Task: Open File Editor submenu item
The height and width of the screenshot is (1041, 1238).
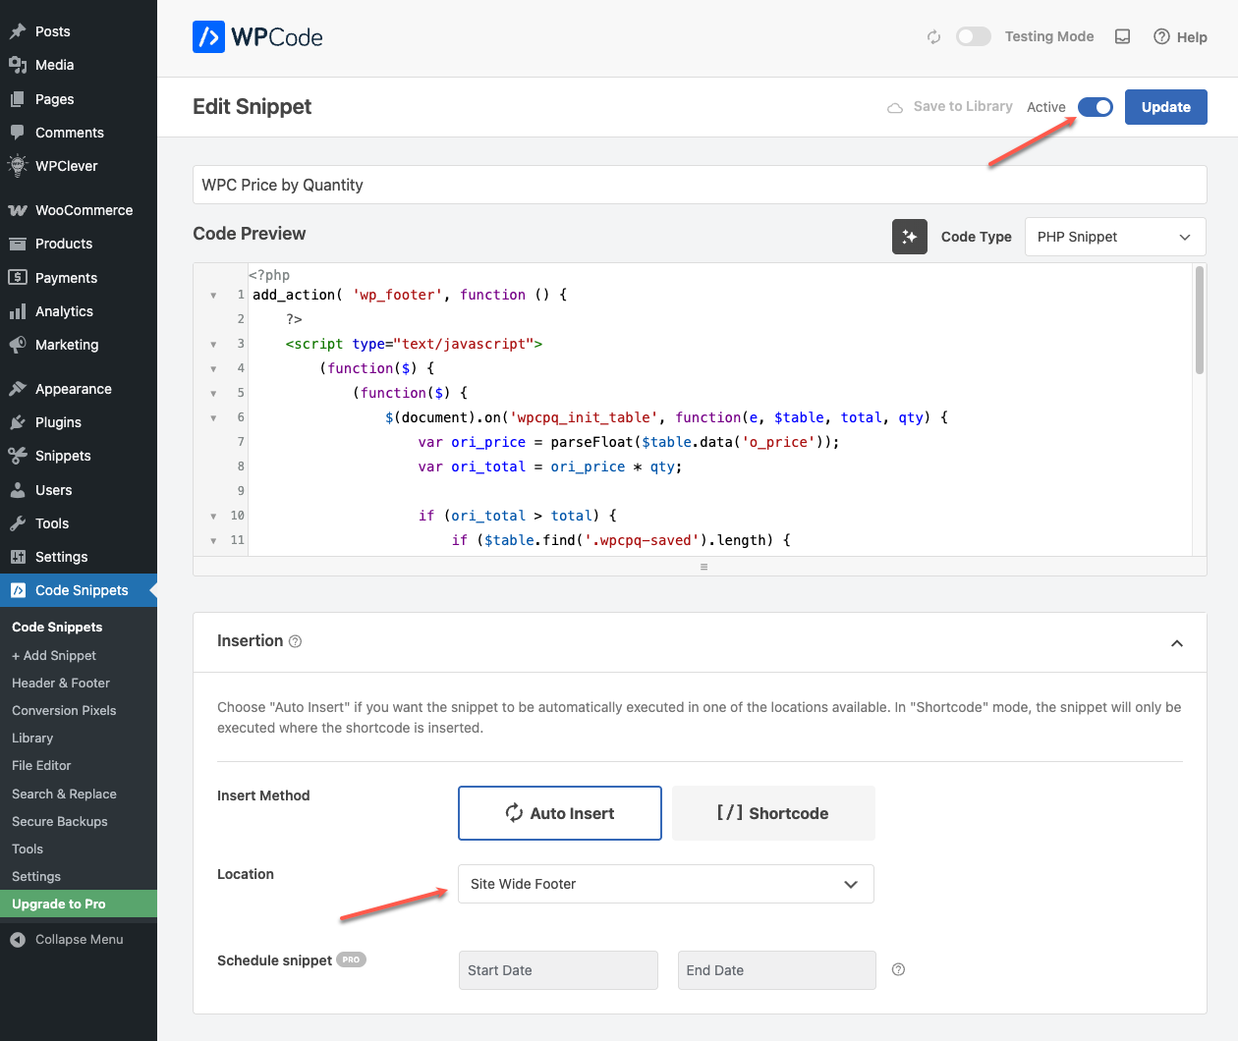Action: click(x=41, y=765)
